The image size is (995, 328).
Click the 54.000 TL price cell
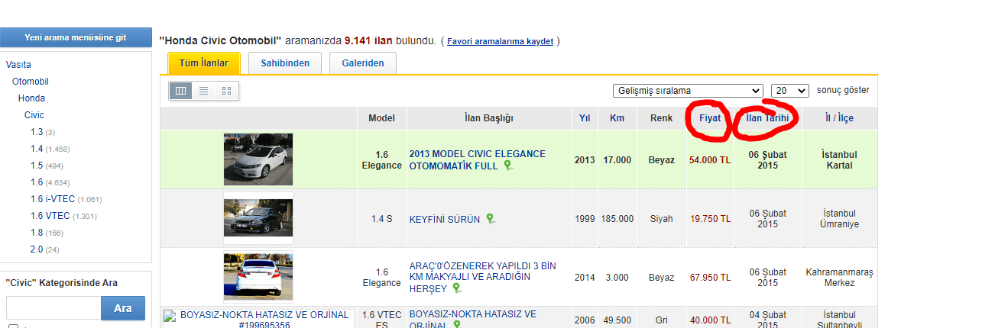(x=710, y=160)
